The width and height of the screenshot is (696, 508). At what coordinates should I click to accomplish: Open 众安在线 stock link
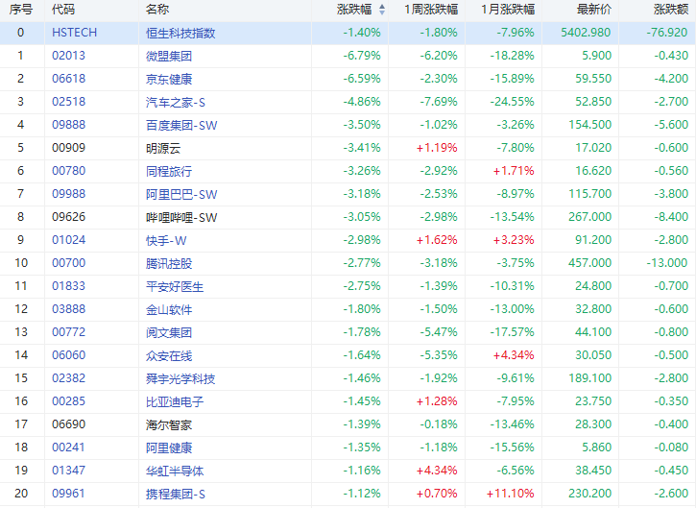pyautogui.click(x=169, y=356)
